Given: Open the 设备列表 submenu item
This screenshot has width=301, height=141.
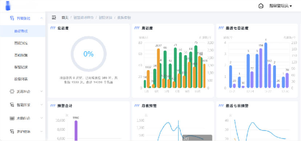Looking at the screenshot, I should tap(23, 79).
